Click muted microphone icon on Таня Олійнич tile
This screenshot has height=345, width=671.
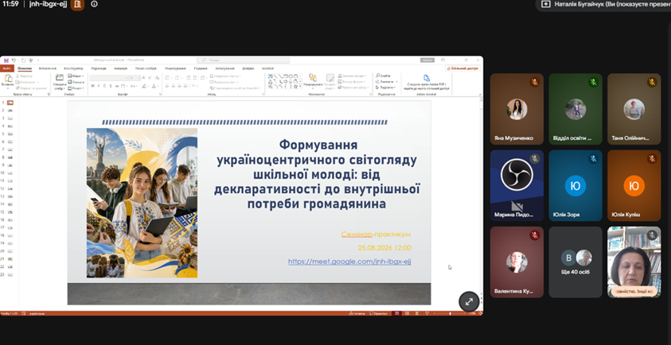click(x=652, y=82)
